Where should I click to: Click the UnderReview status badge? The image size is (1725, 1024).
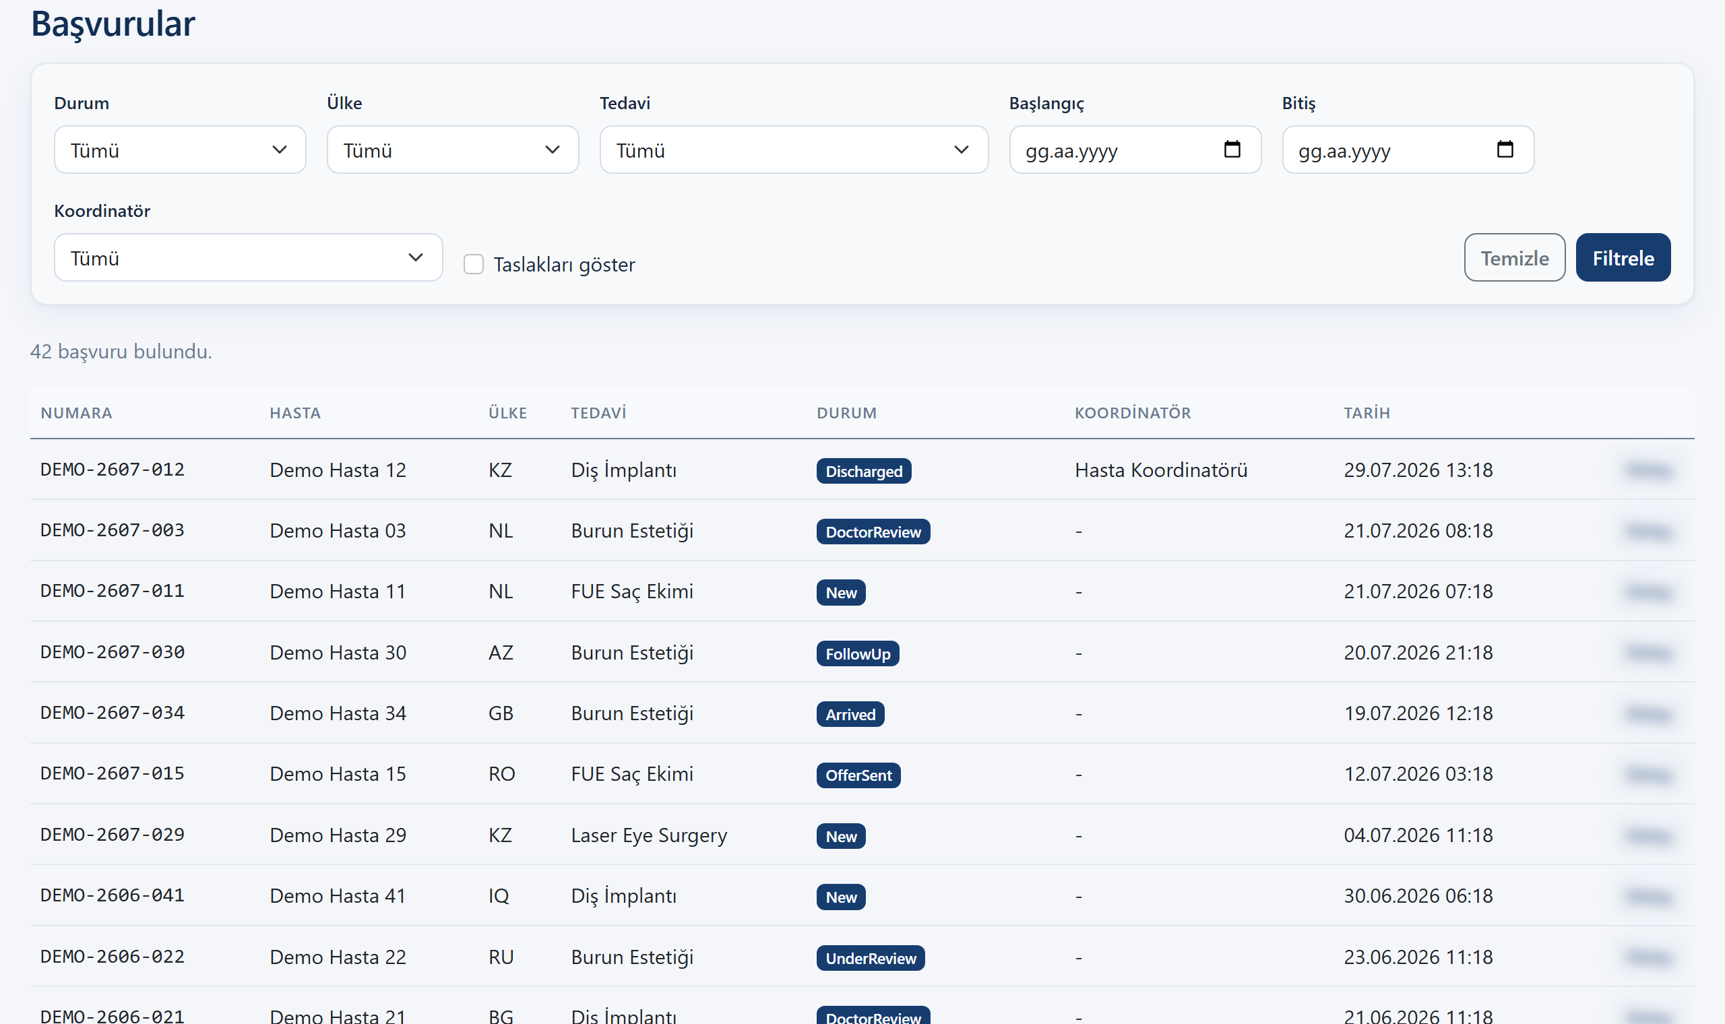[871, 959]
